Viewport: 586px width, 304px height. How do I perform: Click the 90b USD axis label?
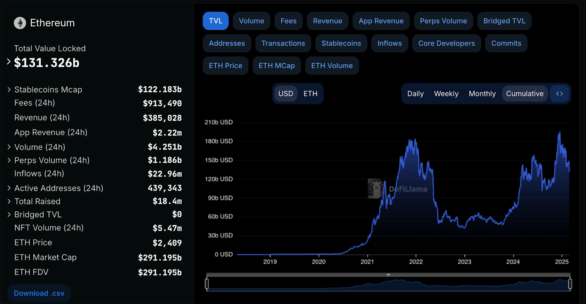pos(220,198)
